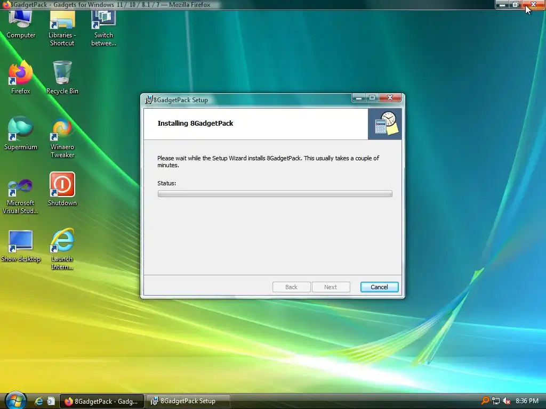
Task: Select the Recycle Bin icon
Action: coord(62,77)
